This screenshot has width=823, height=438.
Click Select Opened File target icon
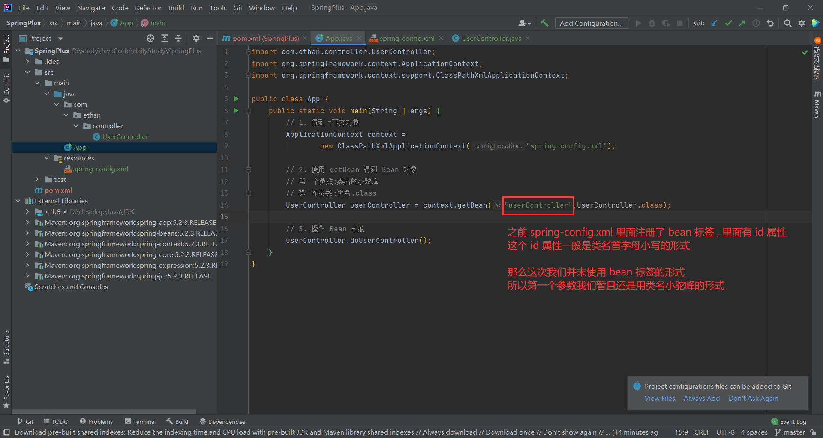(x=150, y=38)
